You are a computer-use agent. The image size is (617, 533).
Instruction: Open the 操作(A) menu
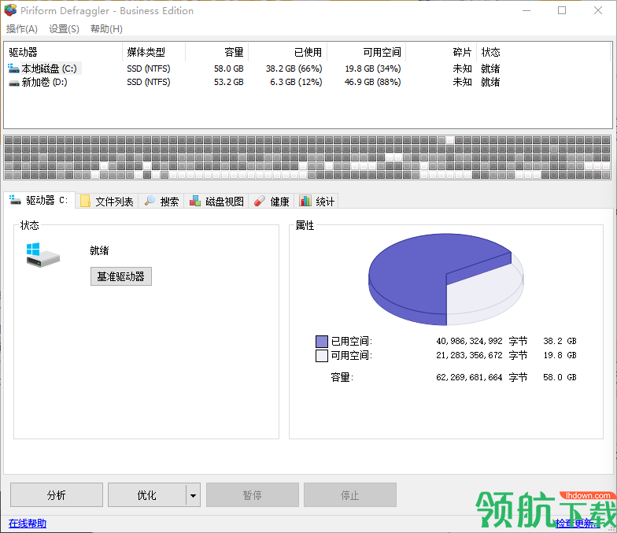(22, 29)
